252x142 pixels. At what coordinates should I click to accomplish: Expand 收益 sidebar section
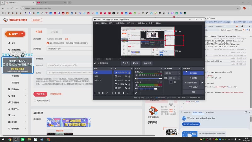tap(26, 96)
